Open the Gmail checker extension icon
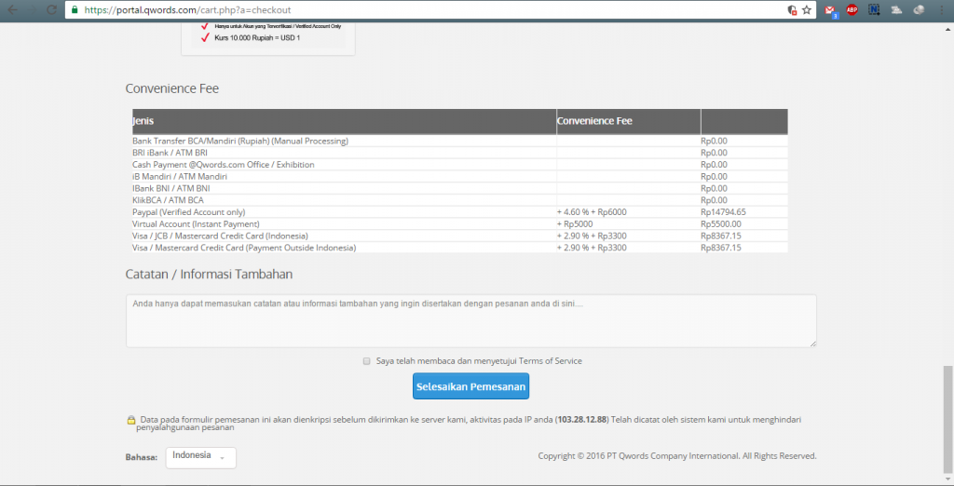The width and height of the screenshot is (954, 486). click(x=830, y=10)
